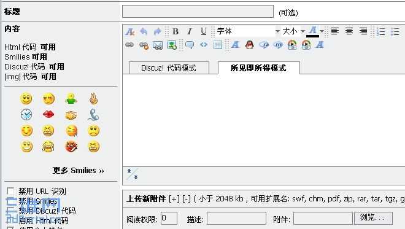The height and width of the screenshot is (229, 405).
Task: Check 启用 Html 代码 checkbox
Action: [10, 220]
